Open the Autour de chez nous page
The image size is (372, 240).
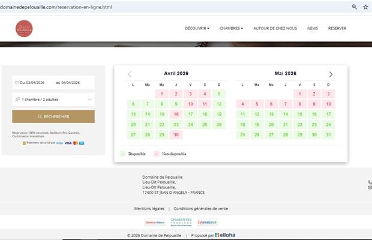[275, 28]
